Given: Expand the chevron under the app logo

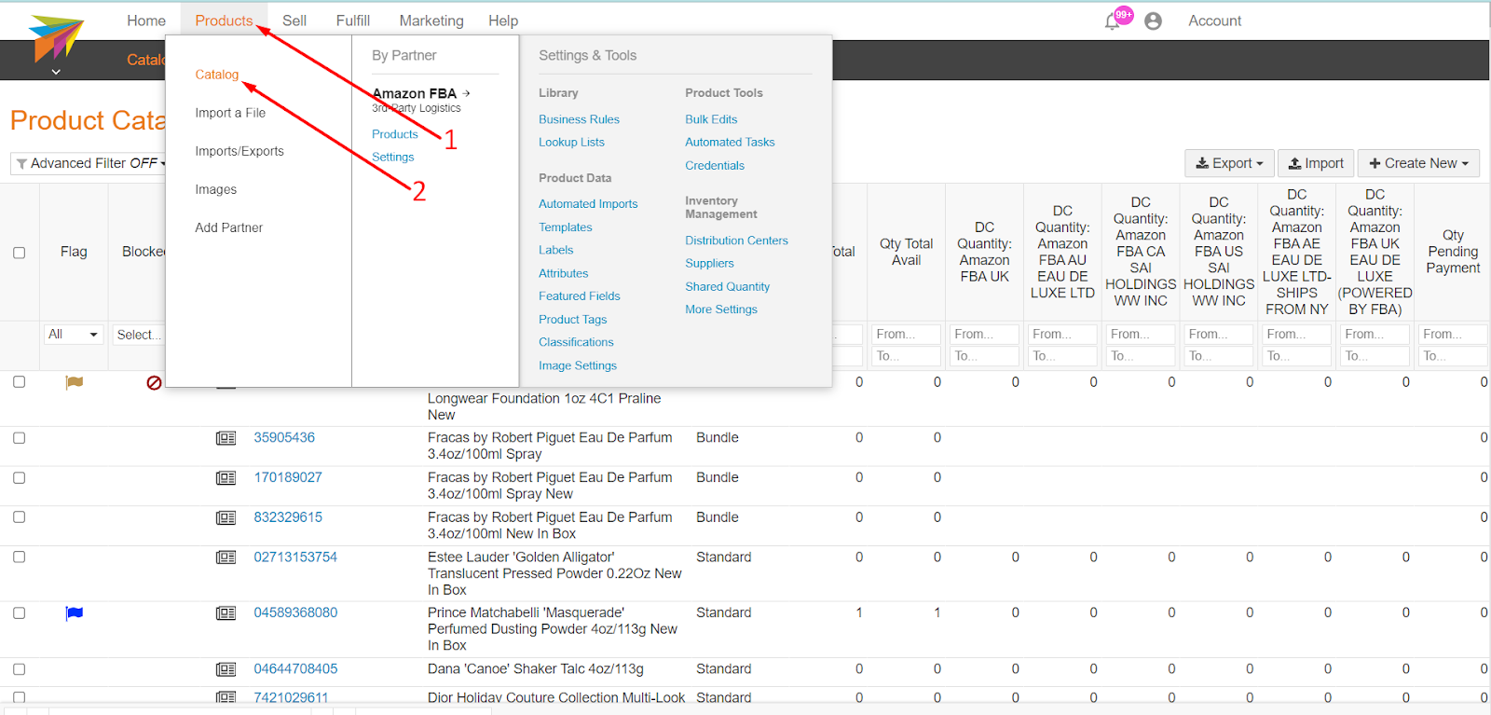Looking at the screenshot, I should (56, 71).
